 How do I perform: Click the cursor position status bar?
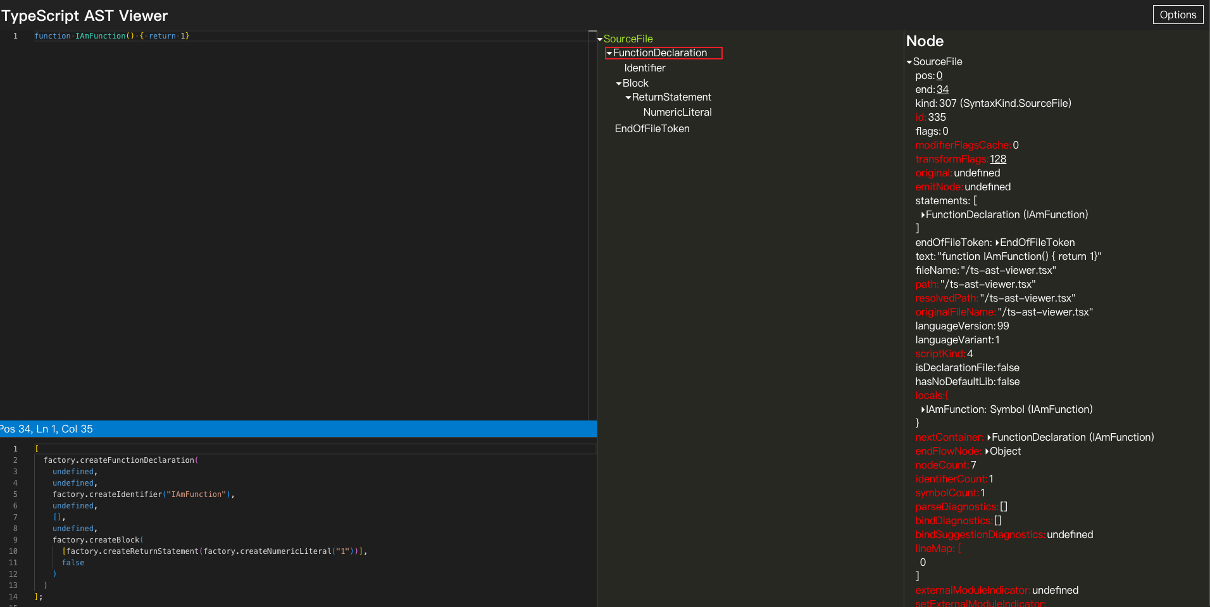tap(47, 429)
